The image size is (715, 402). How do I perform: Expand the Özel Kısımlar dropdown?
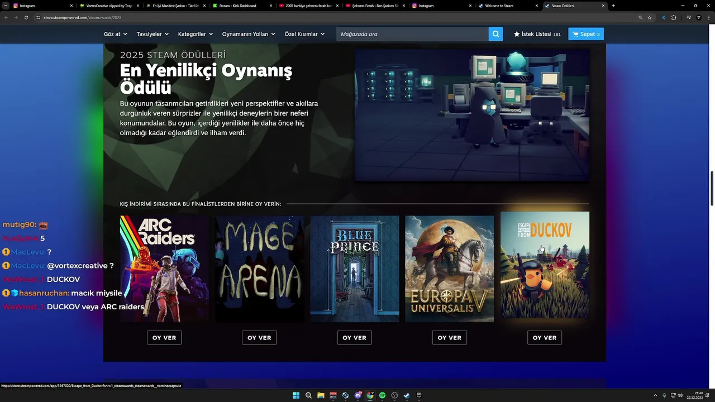tap(304, 34)
